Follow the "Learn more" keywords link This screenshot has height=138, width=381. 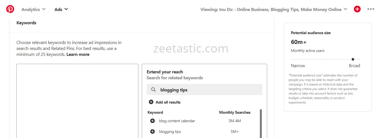(x=78, y=54)
